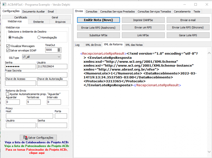Click the Imprimir DANFSe button
The width and height of the screenshot is (212, 158).
click(143, 20)
